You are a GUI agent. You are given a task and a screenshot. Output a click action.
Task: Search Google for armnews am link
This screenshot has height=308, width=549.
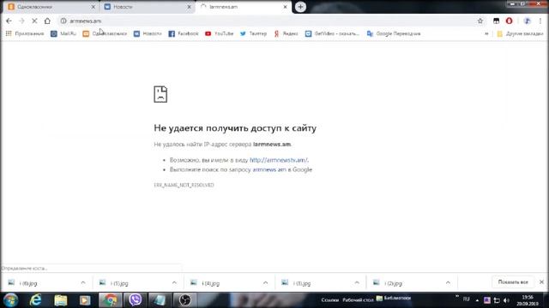(x=269, y=169)
